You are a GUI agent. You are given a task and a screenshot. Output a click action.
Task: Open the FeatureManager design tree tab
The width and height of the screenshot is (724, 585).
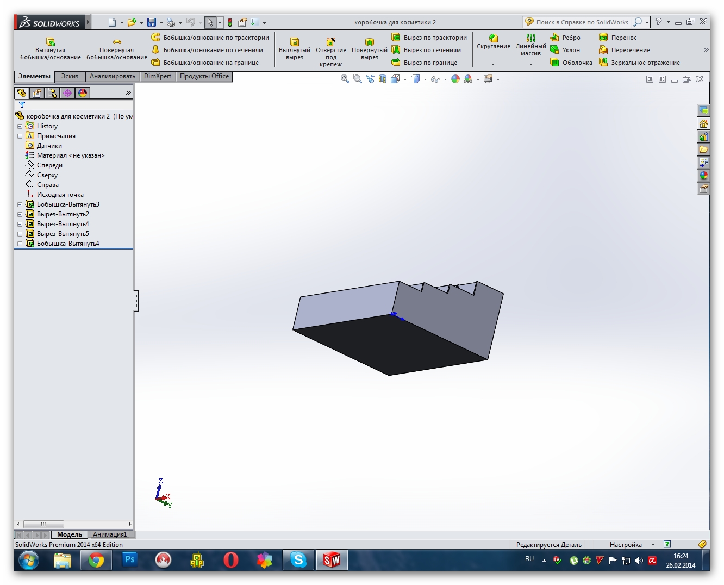(x=22, y=93)
